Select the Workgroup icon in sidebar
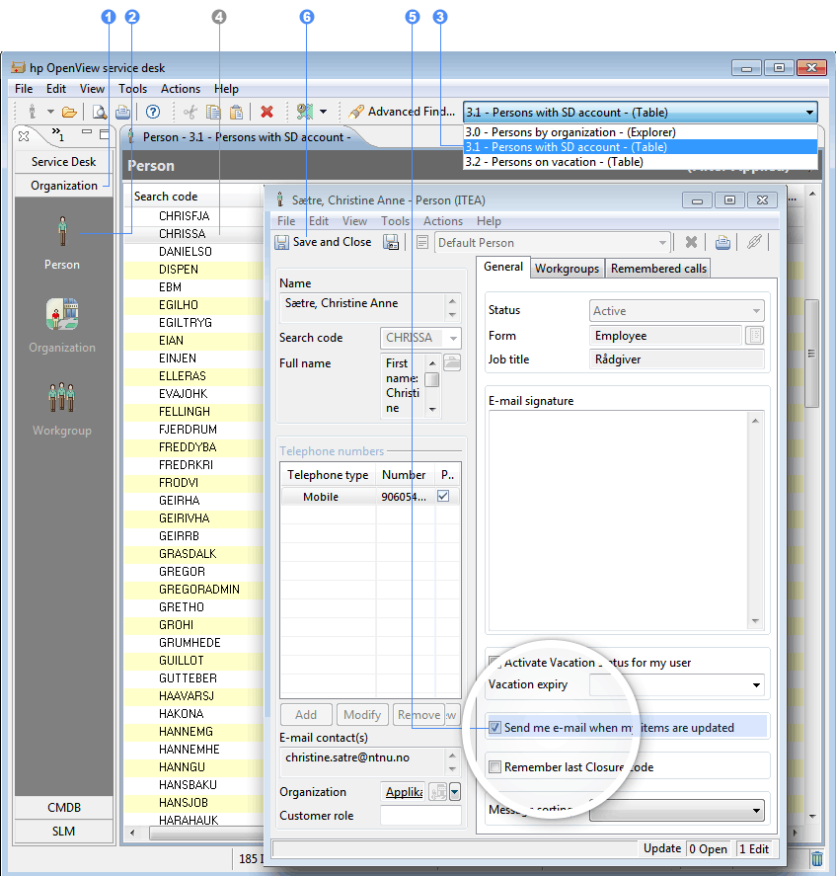The height and width of the screenshot is (876, 836). (62, 399)
